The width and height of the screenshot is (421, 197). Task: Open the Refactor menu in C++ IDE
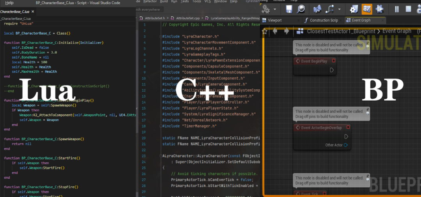[150, 1]
